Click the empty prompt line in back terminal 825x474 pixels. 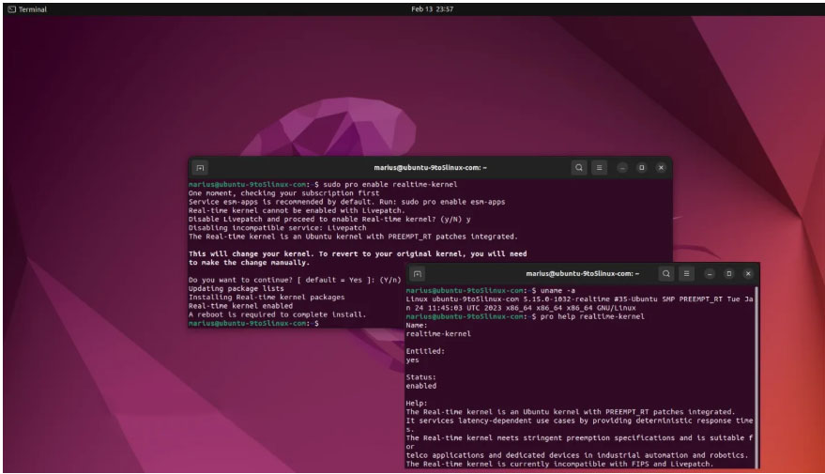click(x=357, y=323)
